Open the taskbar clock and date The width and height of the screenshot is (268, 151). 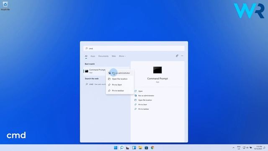(x=258, y=148)
